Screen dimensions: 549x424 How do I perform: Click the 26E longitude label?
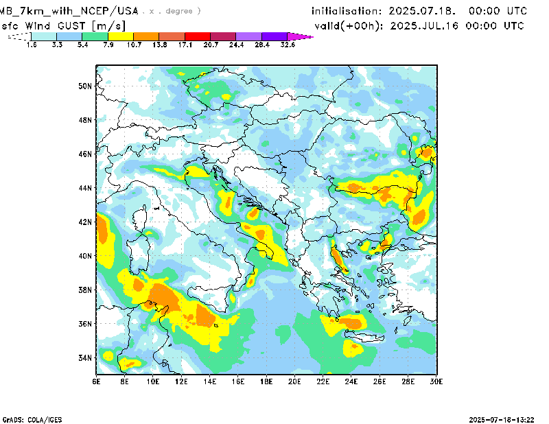(380, 381)
